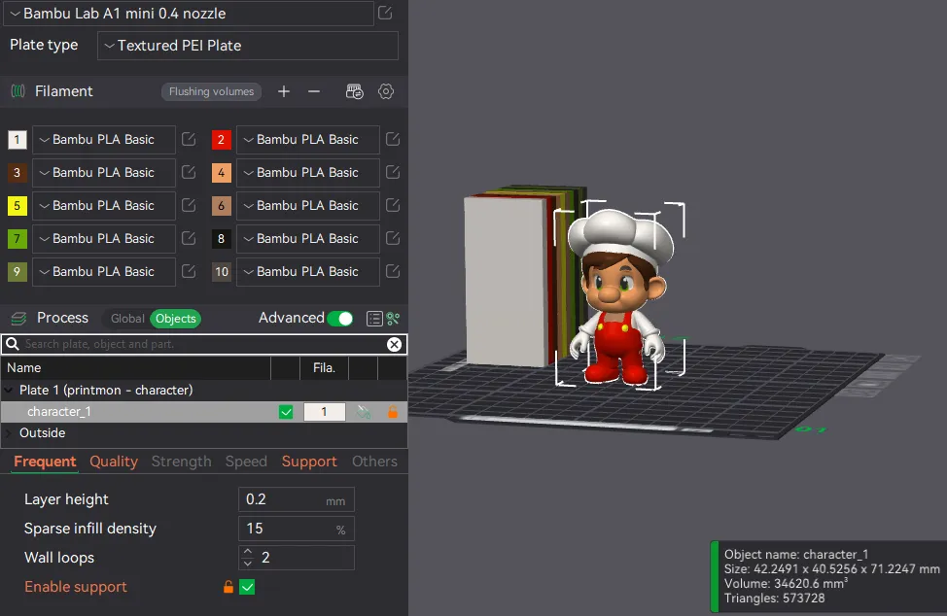Edit filament 6 preset
The image size is (947, 616).
click(x=393, y=206)
